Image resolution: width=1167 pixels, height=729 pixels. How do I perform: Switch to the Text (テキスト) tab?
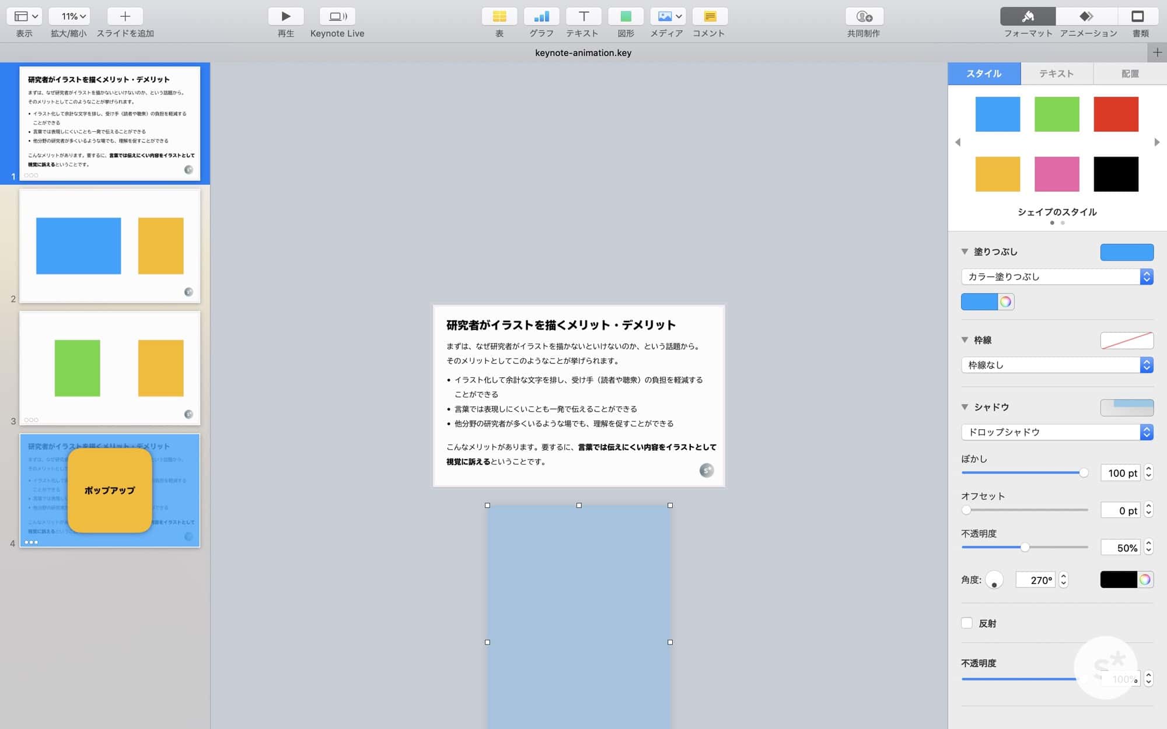click(1056, 73)
